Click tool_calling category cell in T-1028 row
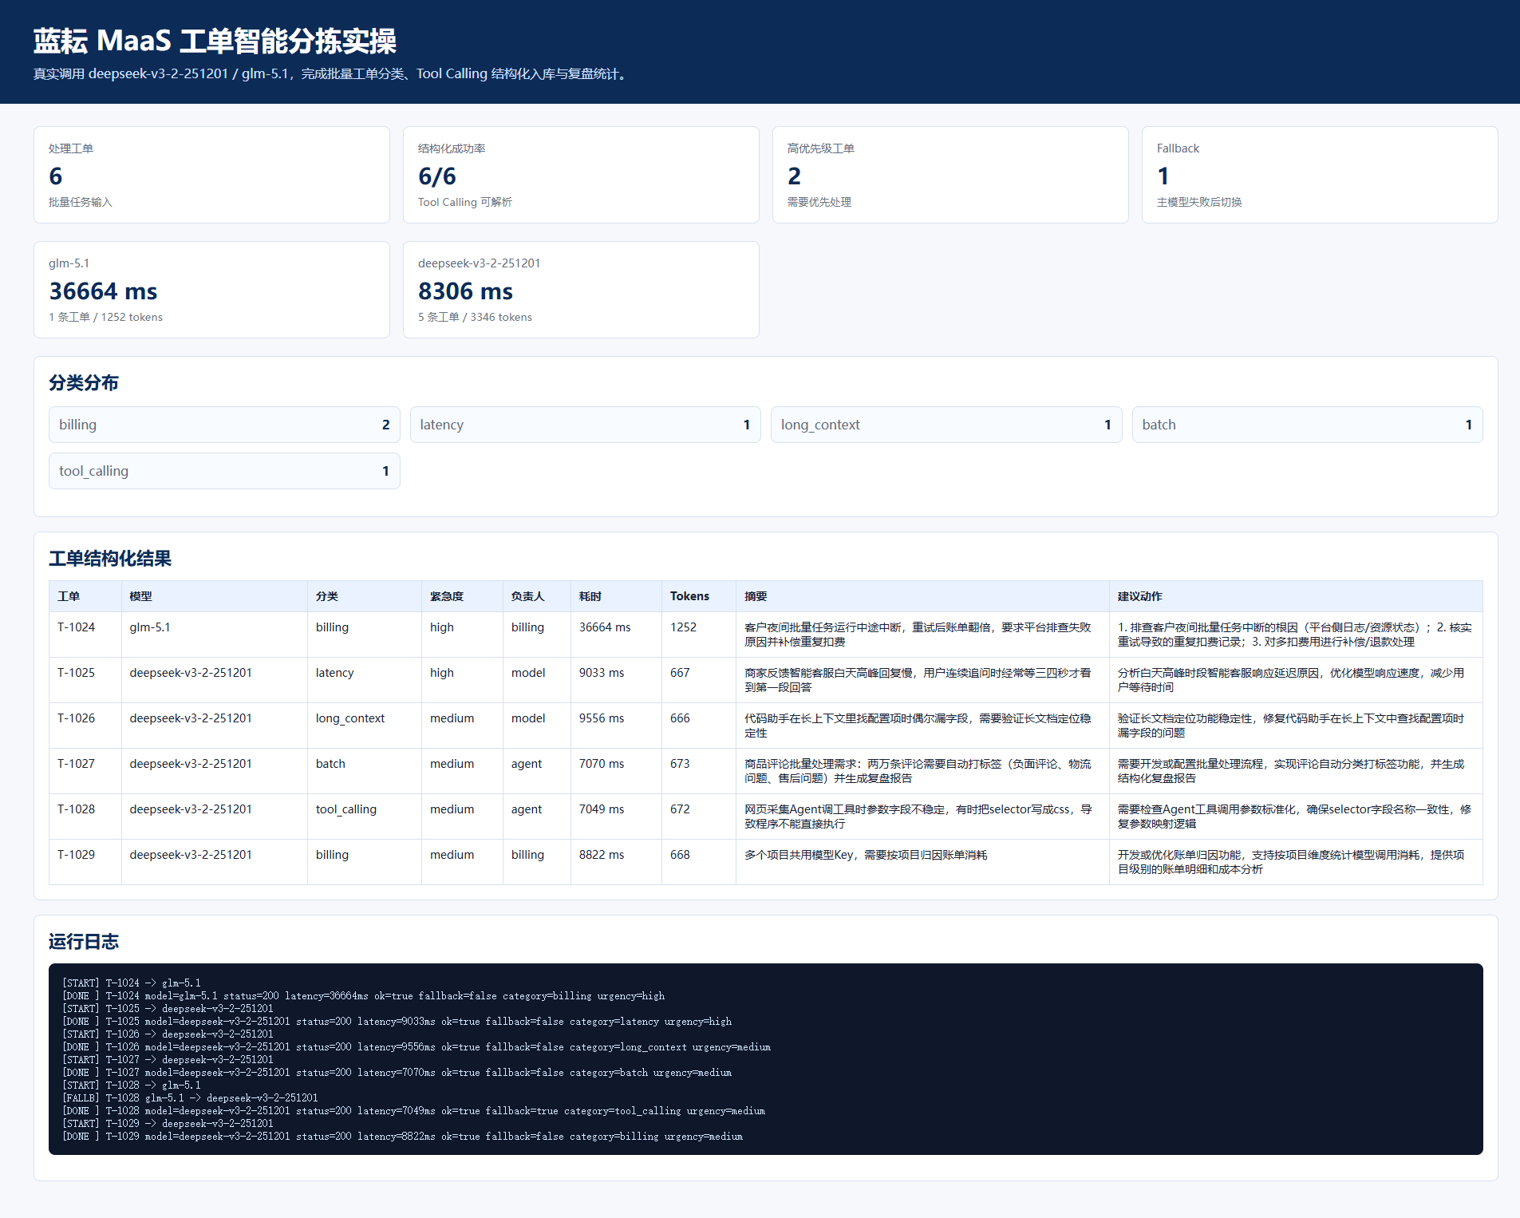The height and width of the screenshot is (1218, 1520). [x=365, y=817]
